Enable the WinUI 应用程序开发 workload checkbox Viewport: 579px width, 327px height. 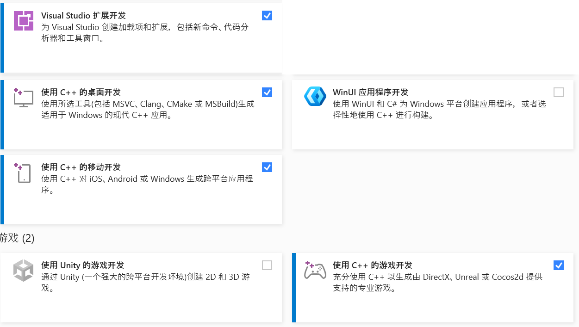(x=559, y=93)
